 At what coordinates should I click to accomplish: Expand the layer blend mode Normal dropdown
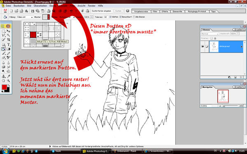pyautogui.click(x=210, y=34)
